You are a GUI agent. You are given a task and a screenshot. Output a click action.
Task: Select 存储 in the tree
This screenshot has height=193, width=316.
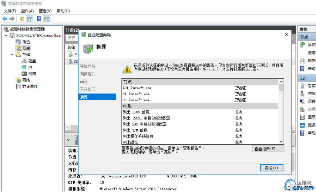26,54
